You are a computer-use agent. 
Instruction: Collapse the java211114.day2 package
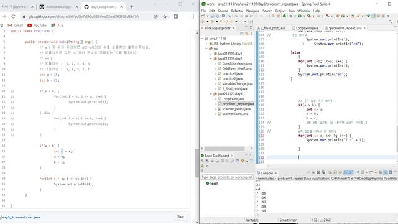(211, 58)
